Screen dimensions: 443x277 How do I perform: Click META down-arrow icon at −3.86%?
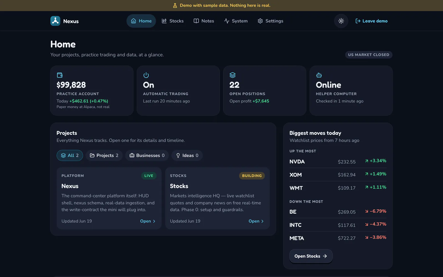(367, 237)
